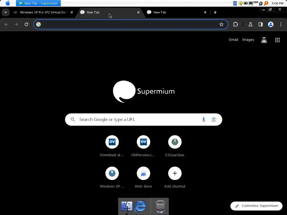Image resolution: width=287 pixels, height=215 pixels.
Task: Click the security shield tray icon
Action: point(241,3)
